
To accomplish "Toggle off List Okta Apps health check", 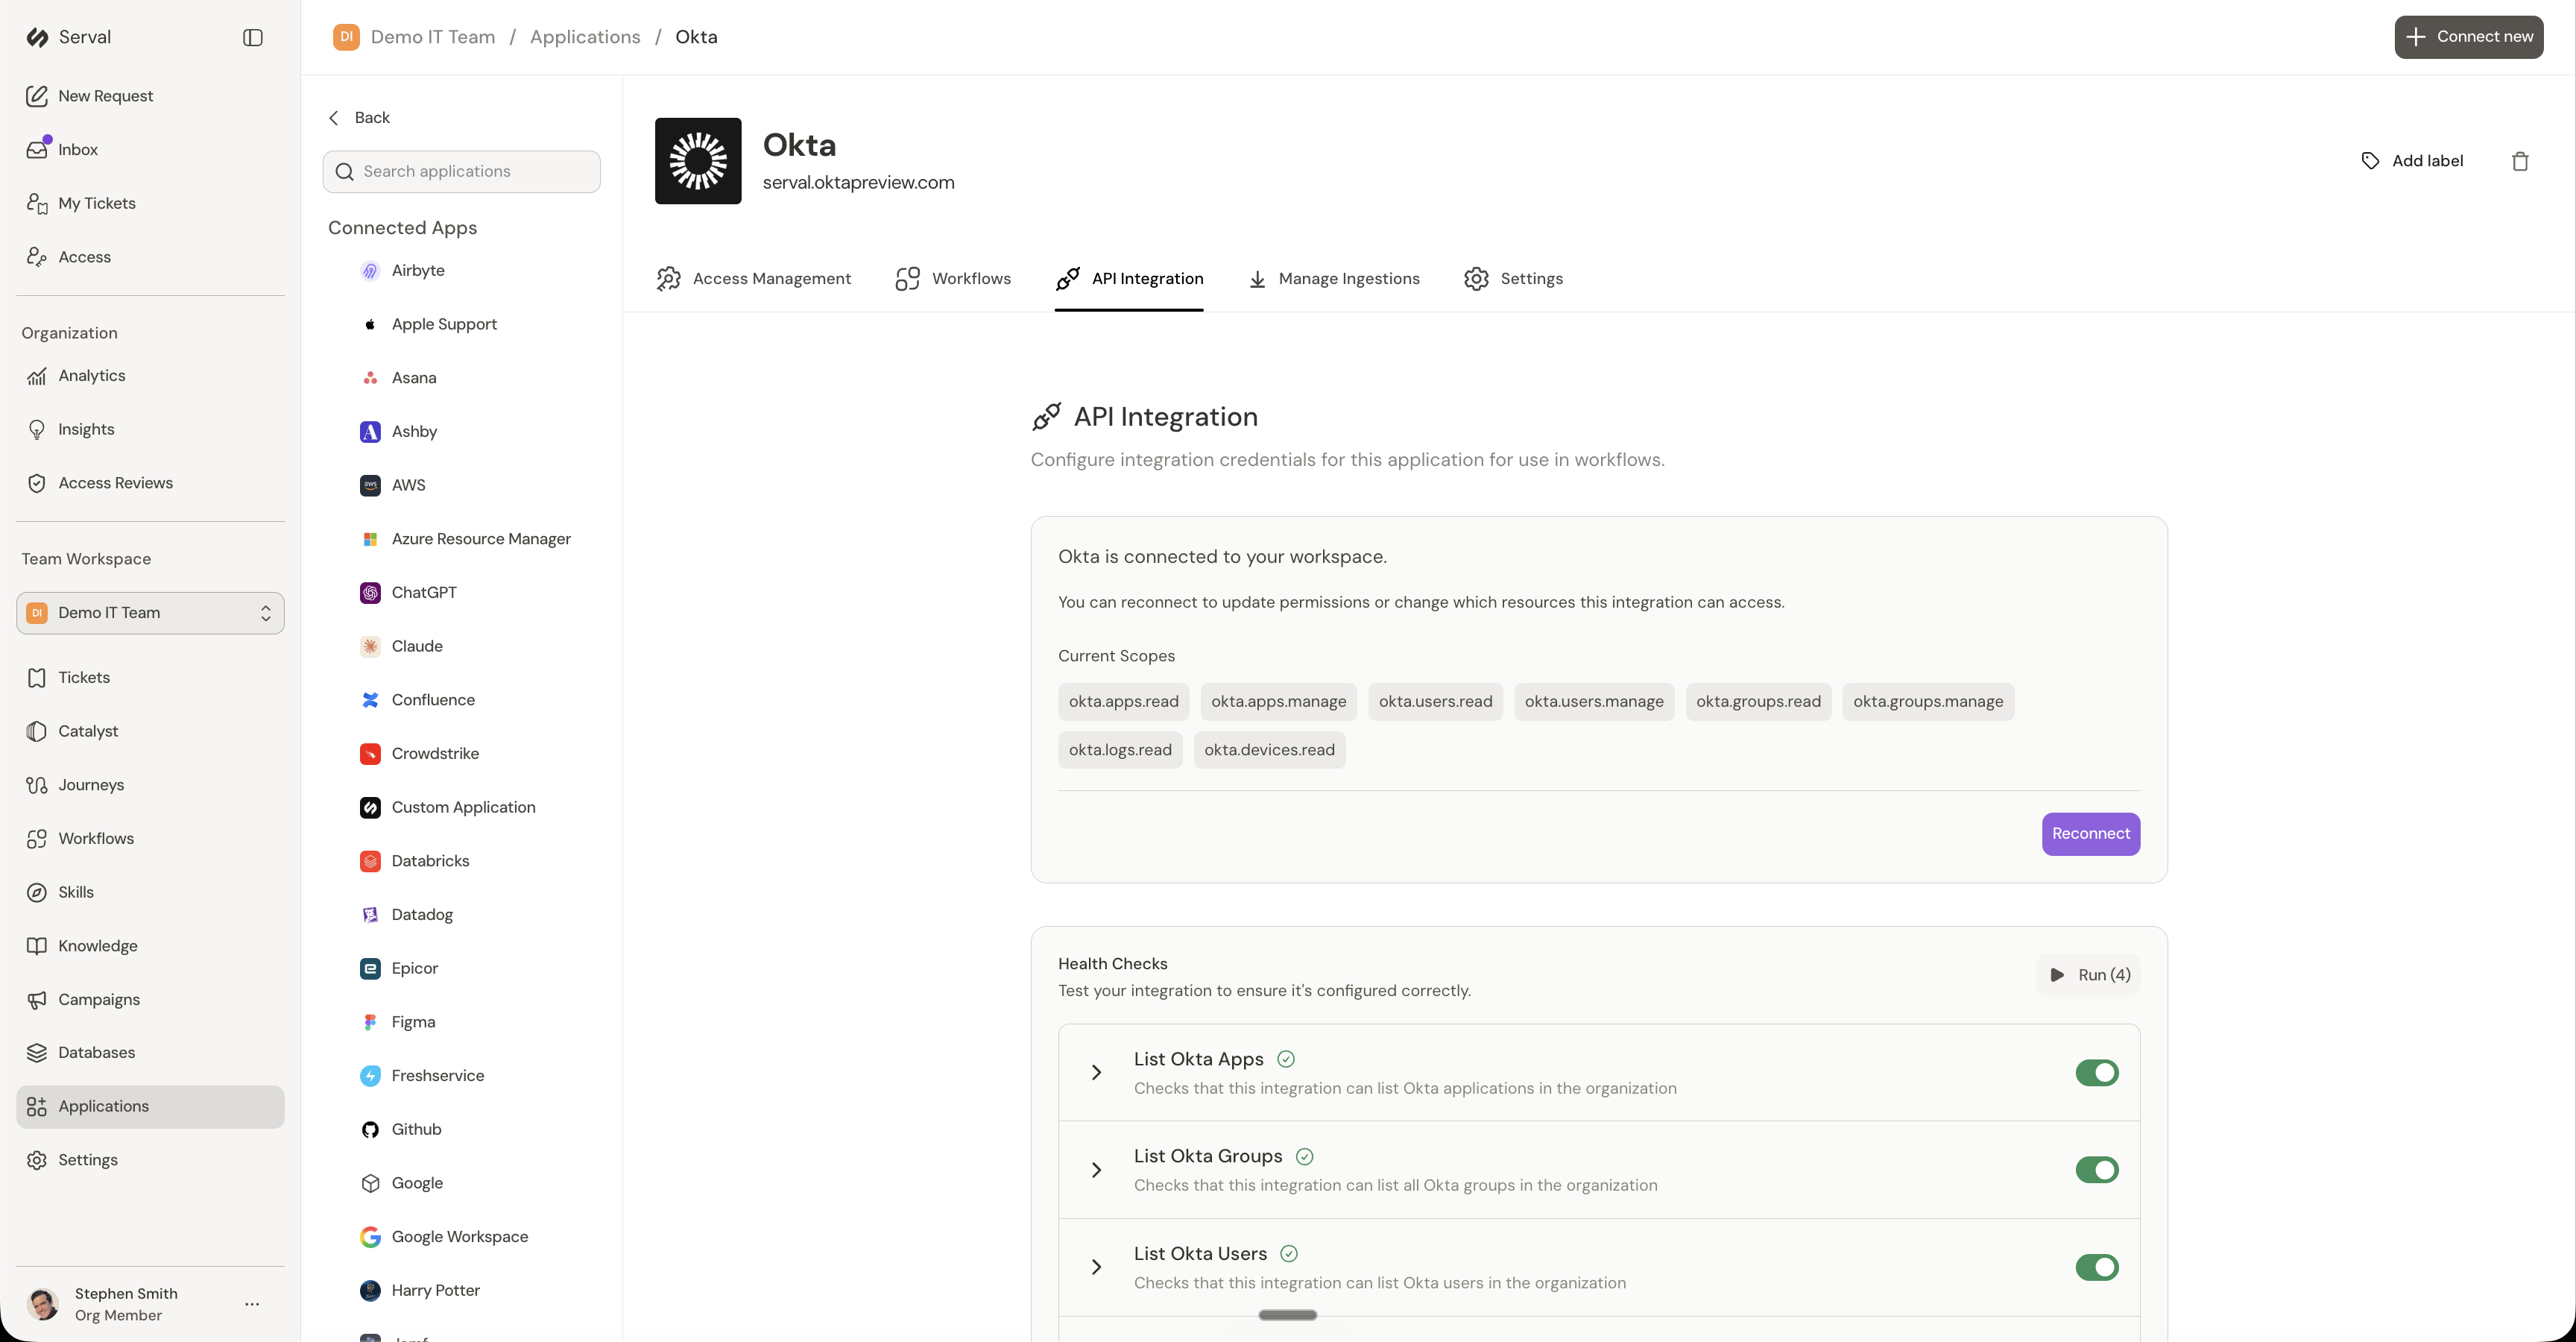I will coord(2097,1073).
